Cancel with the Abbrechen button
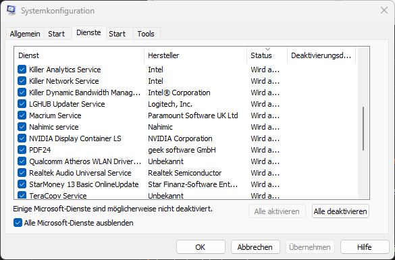395x260 pixels. point(255,247)
